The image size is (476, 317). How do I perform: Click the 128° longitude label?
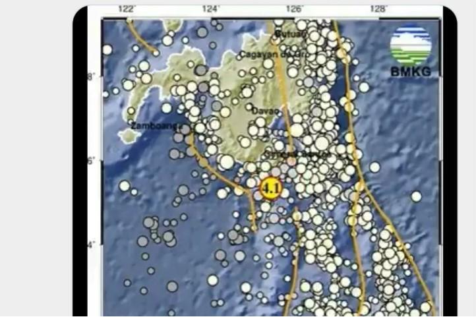tap(378, 9)
